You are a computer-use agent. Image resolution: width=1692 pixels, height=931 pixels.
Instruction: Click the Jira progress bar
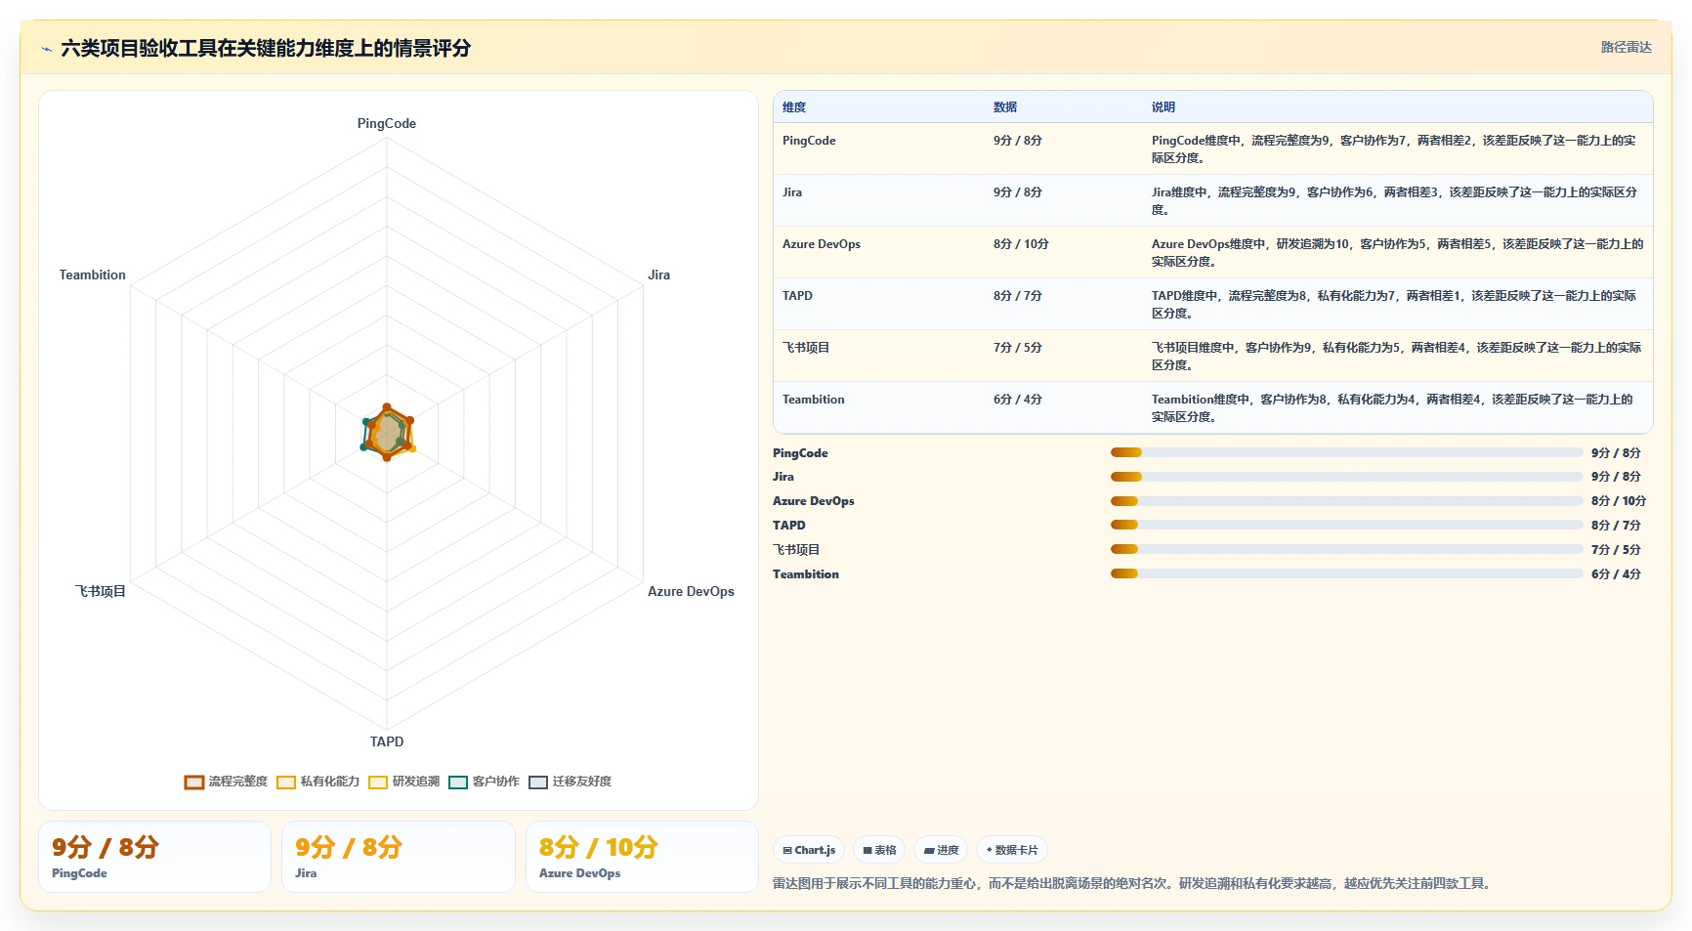[x=1346, y=477]
